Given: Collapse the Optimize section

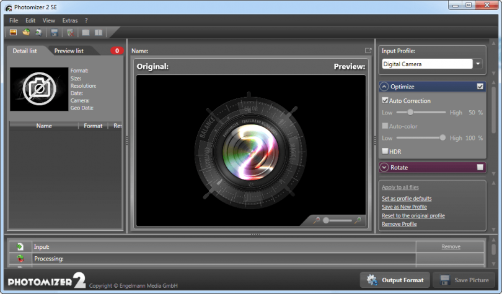Looking at the screenshot, I should click(x=384, y=86).
